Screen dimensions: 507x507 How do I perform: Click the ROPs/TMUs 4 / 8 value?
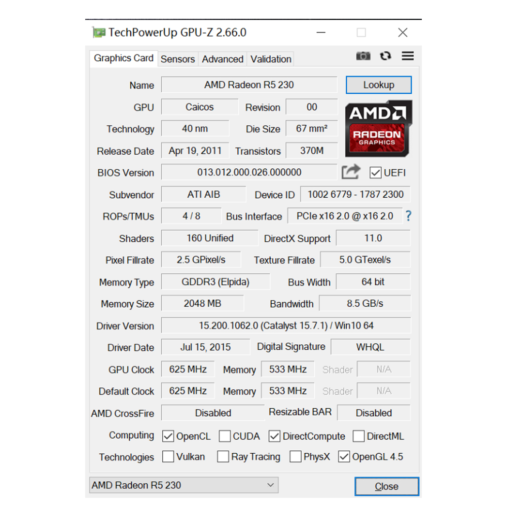click(x=192, y=216)
